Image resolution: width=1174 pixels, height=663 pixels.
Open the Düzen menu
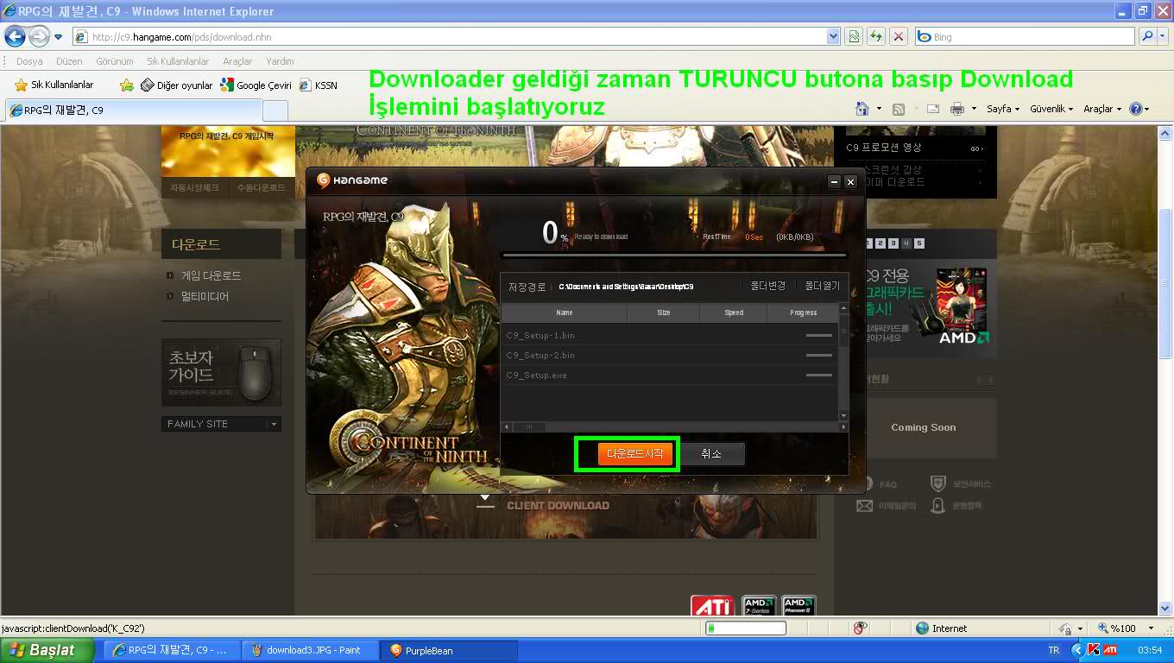(x=69, y=61)
